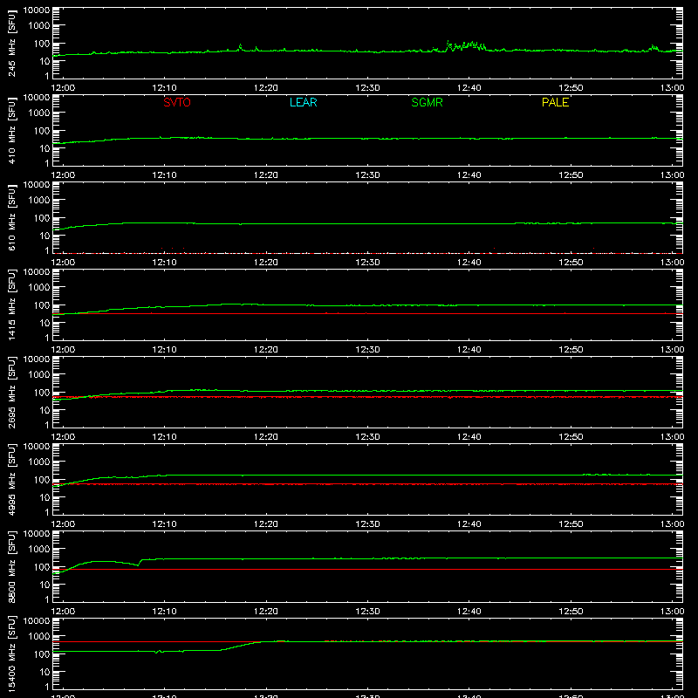Click the 1000 tick value on 410 MHz axis
This screenshot has height=698, width=698.
click(39, 113)
